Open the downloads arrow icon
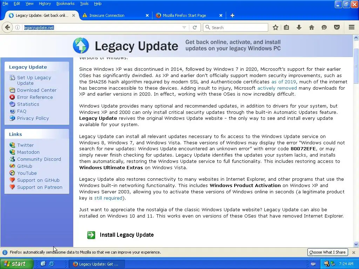 pos(299,27)
